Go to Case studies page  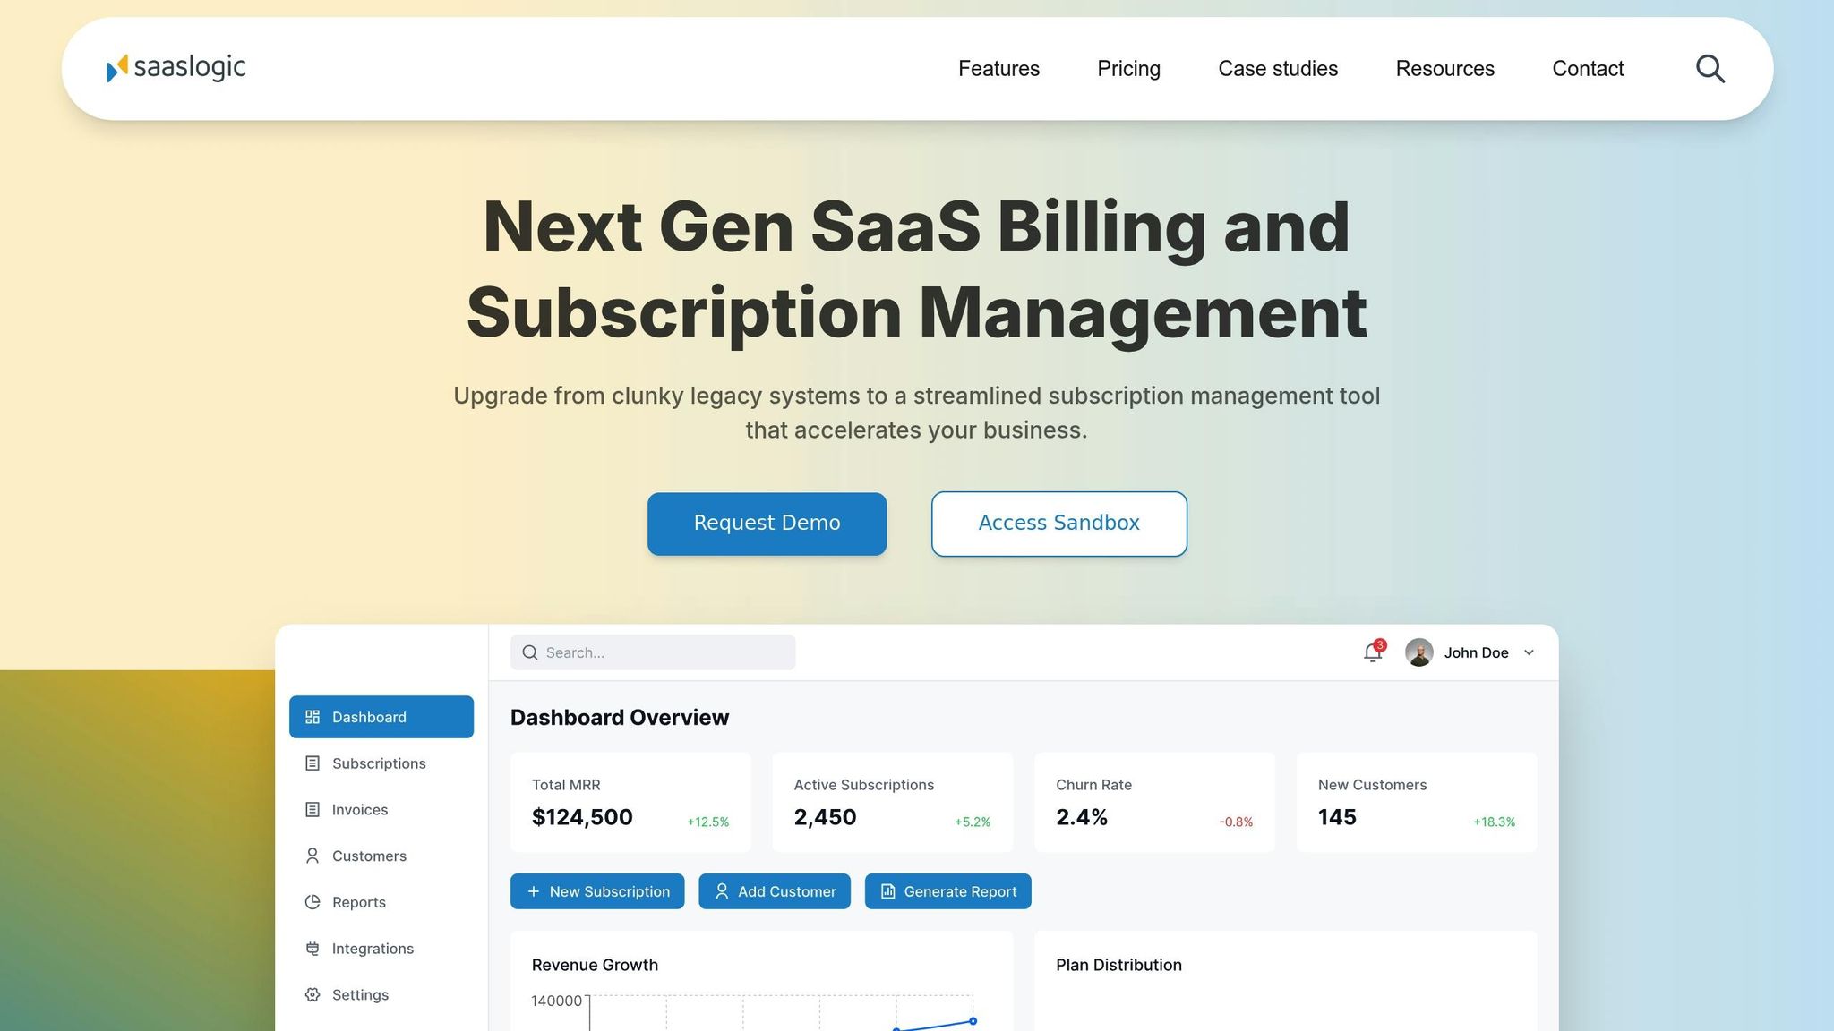1278,69
